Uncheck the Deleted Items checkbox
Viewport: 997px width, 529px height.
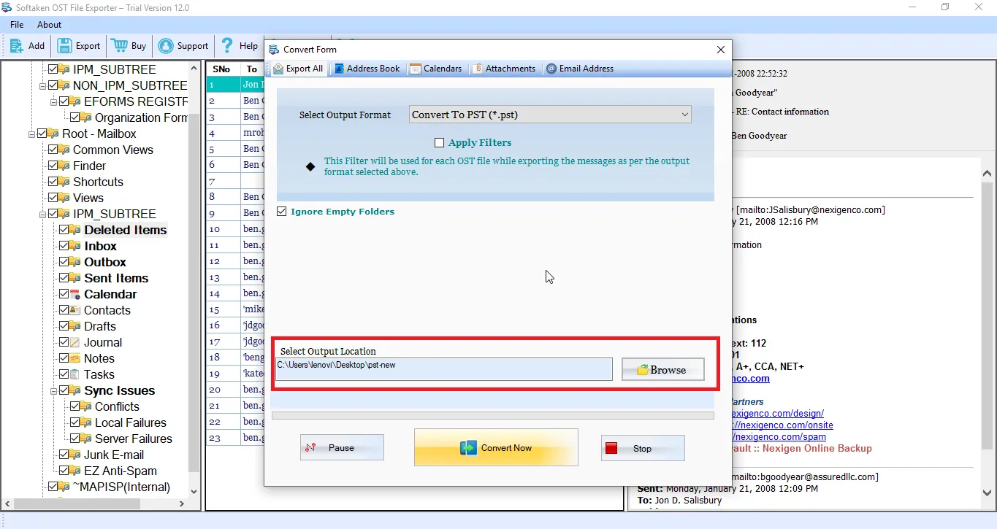64,230
